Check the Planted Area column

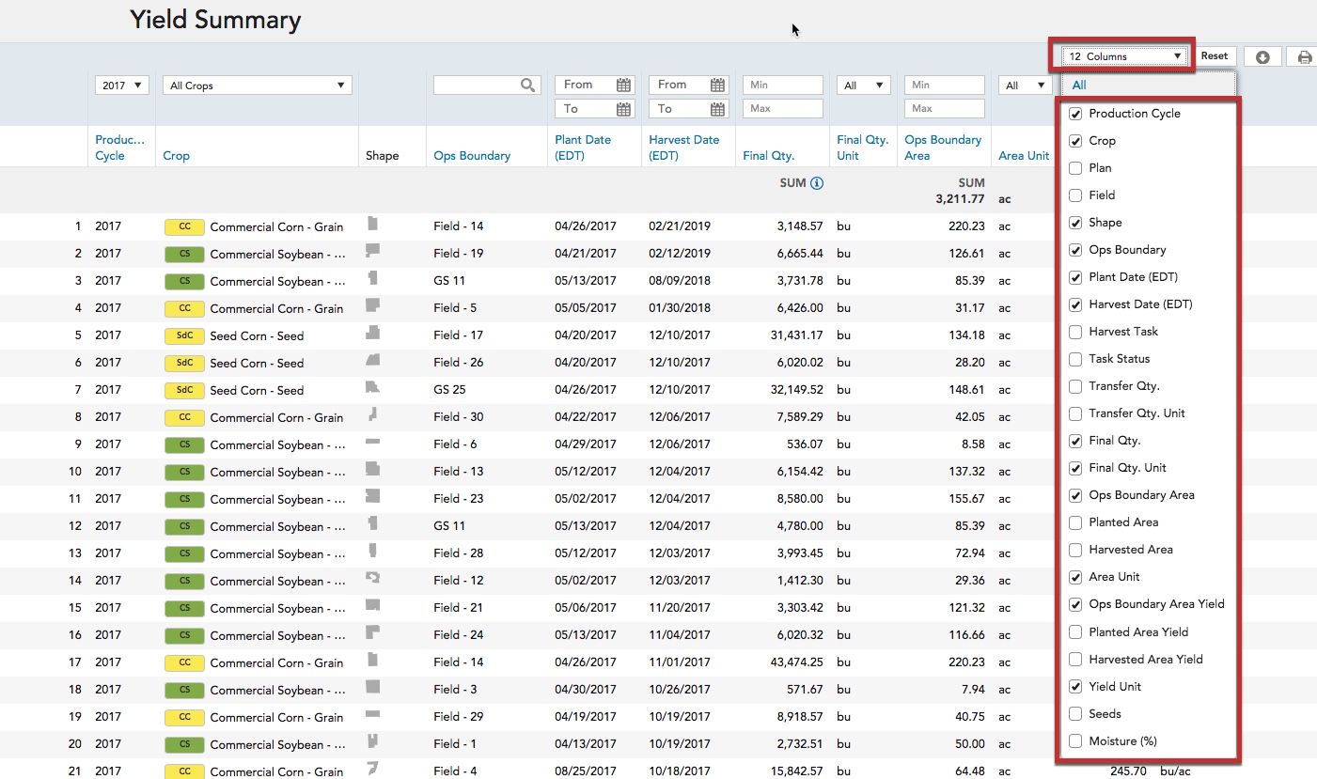pyautogui.click(x=1075, y=522)
